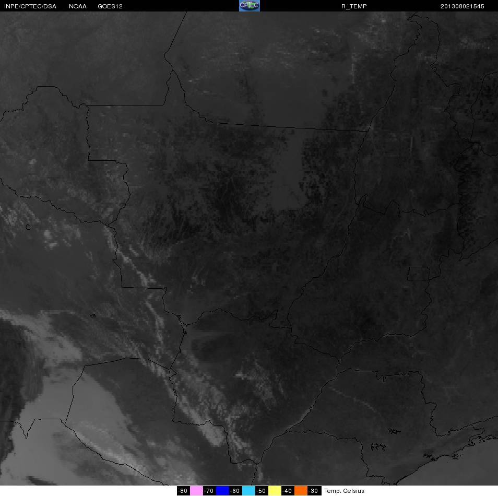498x496 pixels.
Task: Click the pink color swatch after -80
Action: 197,491
